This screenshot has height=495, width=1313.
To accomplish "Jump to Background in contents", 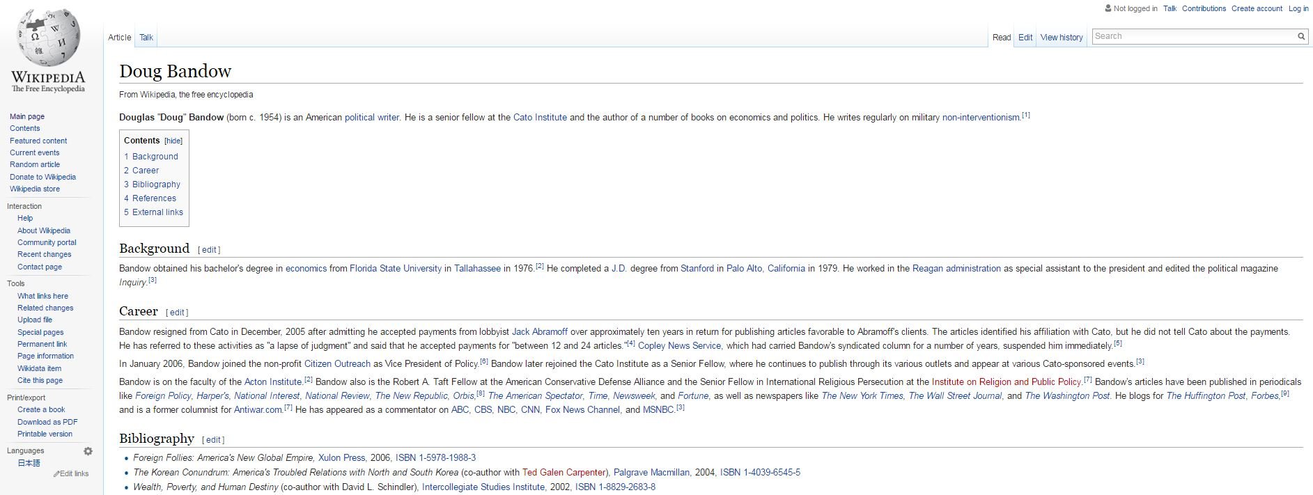I will 151,157.
